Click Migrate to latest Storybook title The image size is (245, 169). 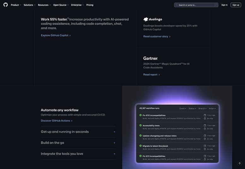155,146
